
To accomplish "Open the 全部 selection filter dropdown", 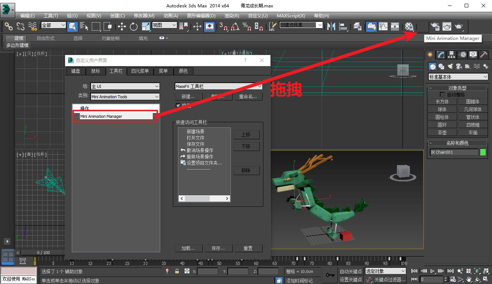I will click(x=53, y=25).
